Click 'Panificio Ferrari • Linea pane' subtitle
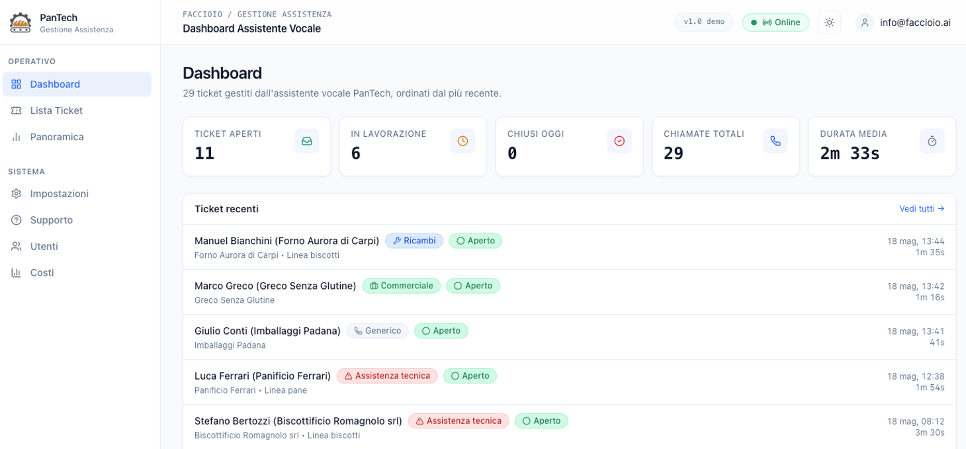966x449 pixels. coord(251,390)
